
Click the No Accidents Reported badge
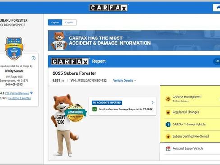[x=107, y=103]
